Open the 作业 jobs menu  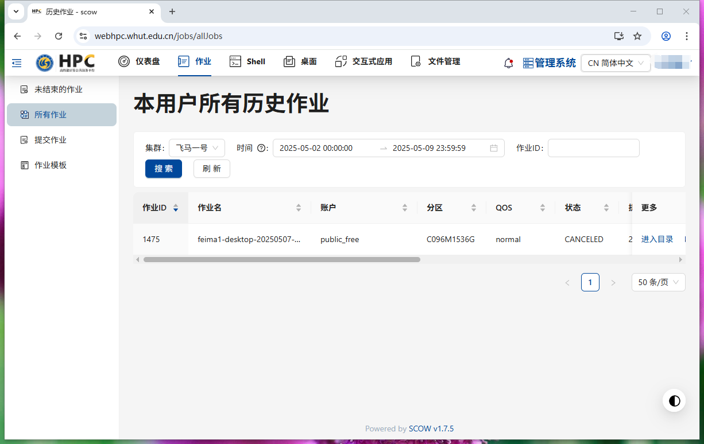(x=195, y=61)
